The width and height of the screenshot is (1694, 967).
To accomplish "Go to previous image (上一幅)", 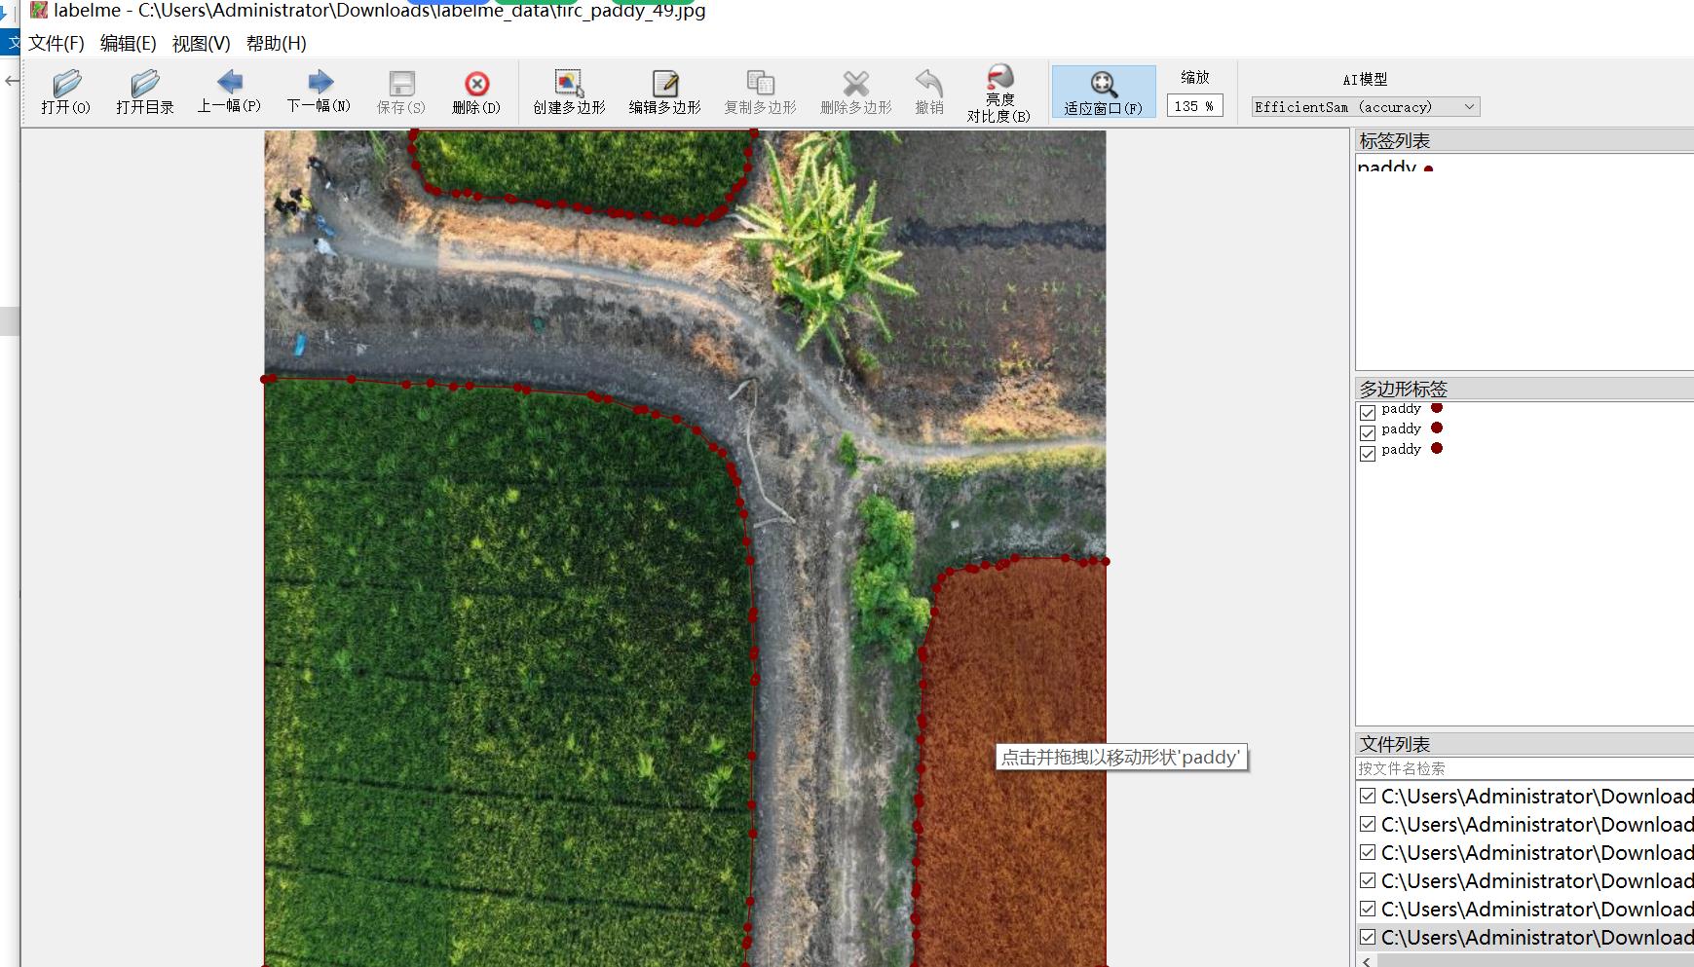I will click(229, 92).
